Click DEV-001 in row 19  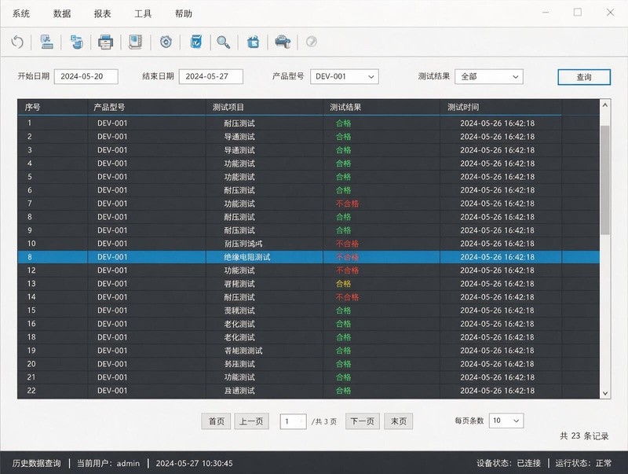pyautogui.click(x=112, y=351)
